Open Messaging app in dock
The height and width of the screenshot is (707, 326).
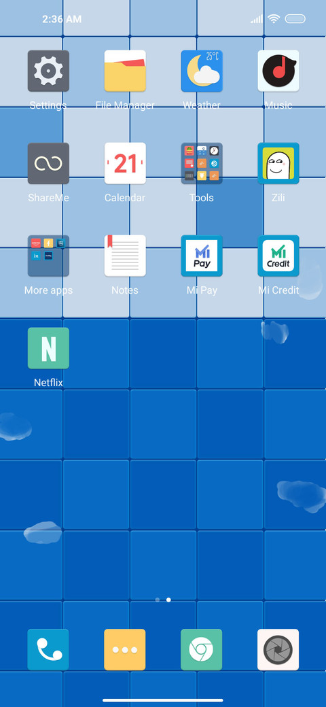tap(125, 650)
